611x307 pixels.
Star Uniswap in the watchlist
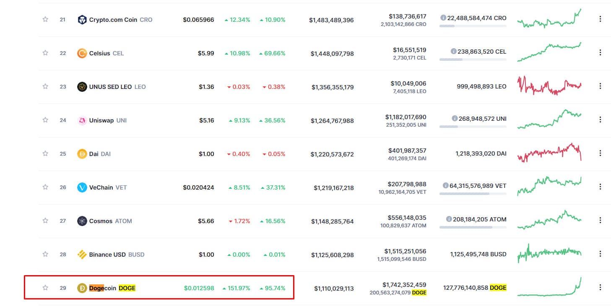(x=45, y=120)
